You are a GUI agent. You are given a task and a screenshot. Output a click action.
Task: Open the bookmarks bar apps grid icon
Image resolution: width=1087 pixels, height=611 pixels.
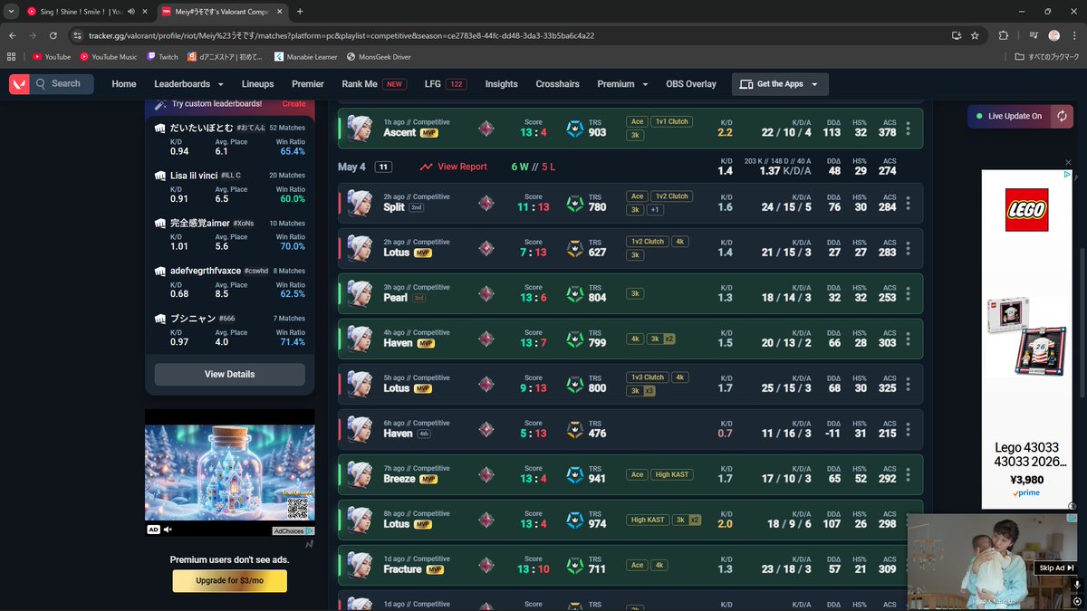(x=11, y=56)
